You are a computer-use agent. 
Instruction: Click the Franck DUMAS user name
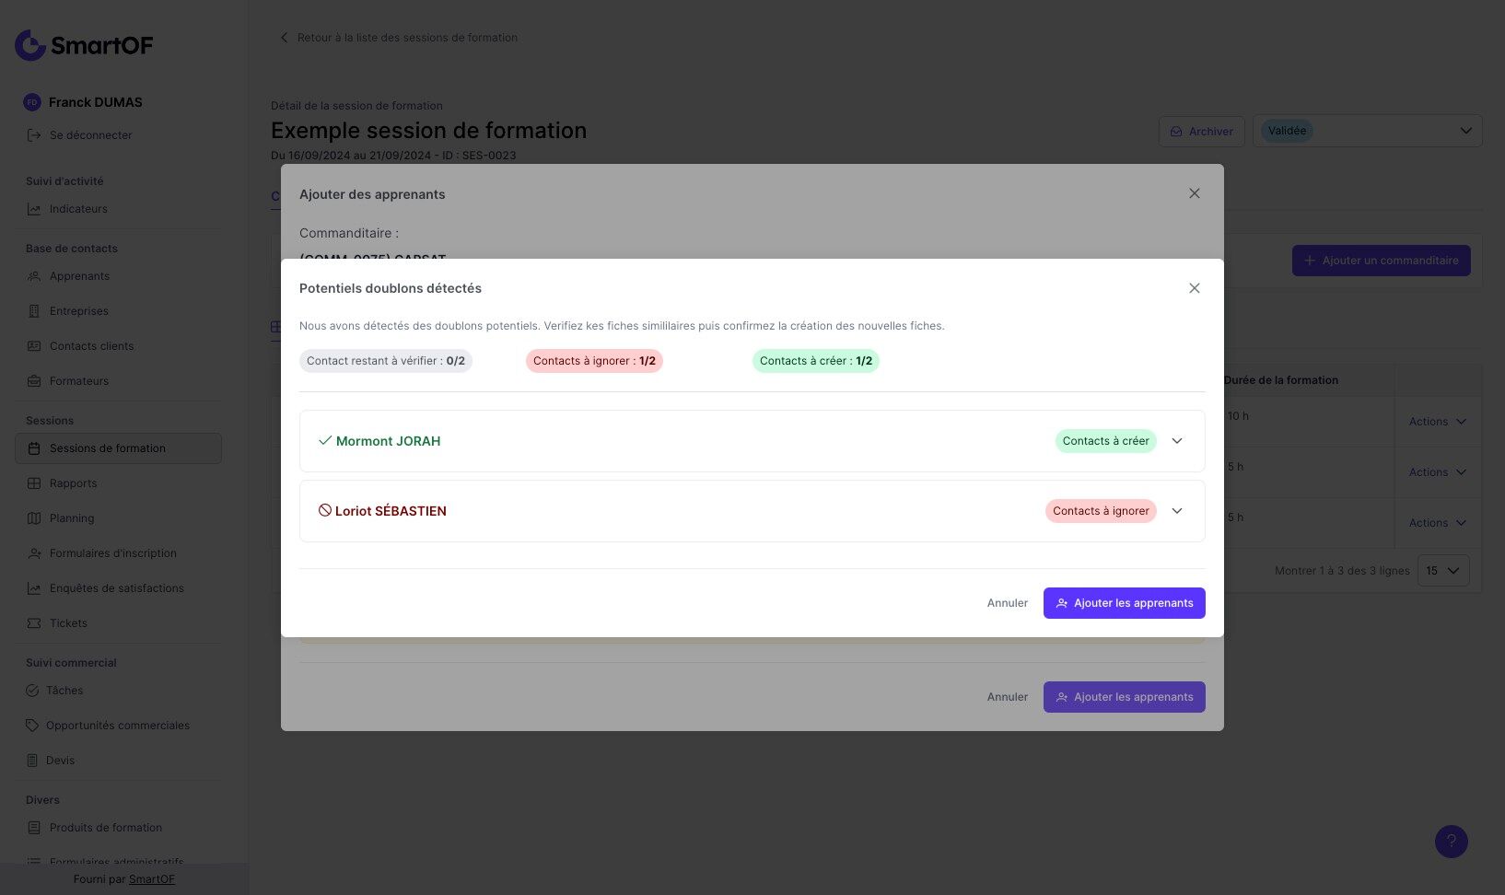[96, 102]
